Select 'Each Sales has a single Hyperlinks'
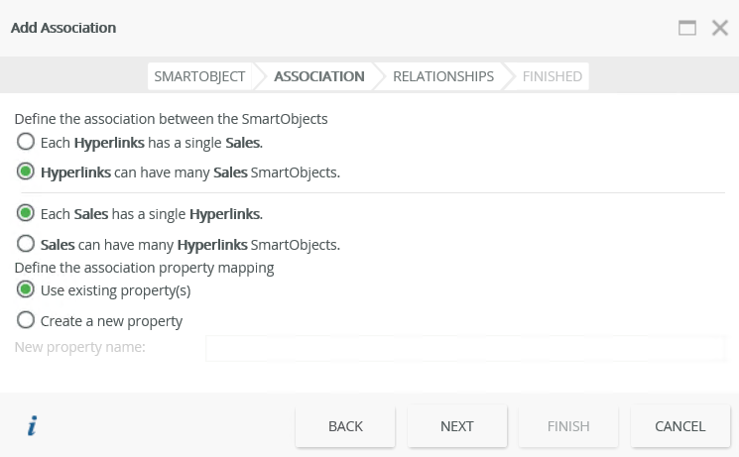The image size is (739, 457). click(26, 213)
